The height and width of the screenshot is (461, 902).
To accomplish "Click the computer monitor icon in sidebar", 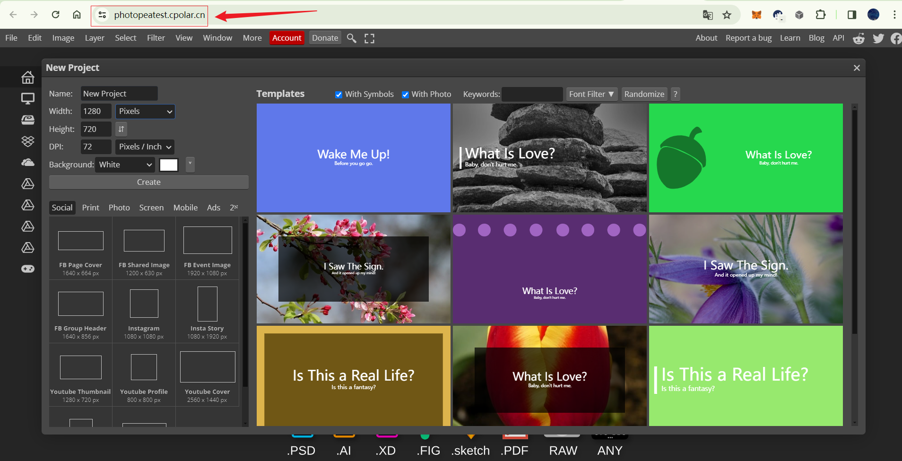I will [x=28, y=98].
